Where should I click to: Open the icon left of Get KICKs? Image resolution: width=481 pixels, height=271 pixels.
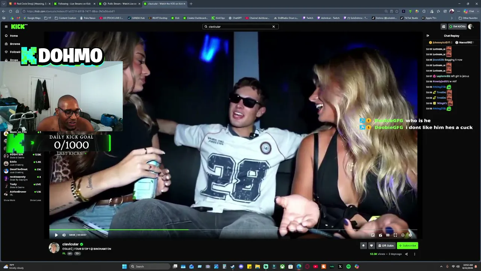(x=443, y=26)
